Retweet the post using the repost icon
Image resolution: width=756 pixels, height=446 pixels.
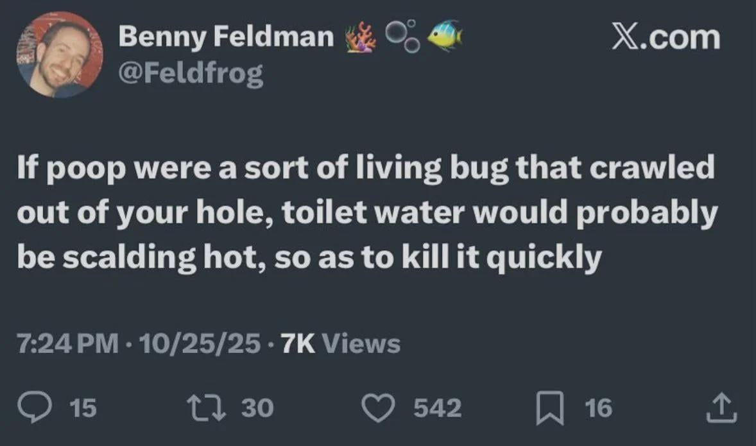click(208, 407)
